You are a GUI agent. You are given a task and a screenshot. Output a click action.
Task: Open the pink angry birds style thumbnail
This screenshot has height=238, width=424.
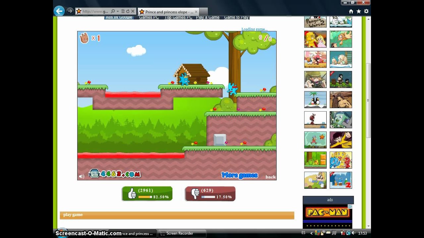coord(315,59)
